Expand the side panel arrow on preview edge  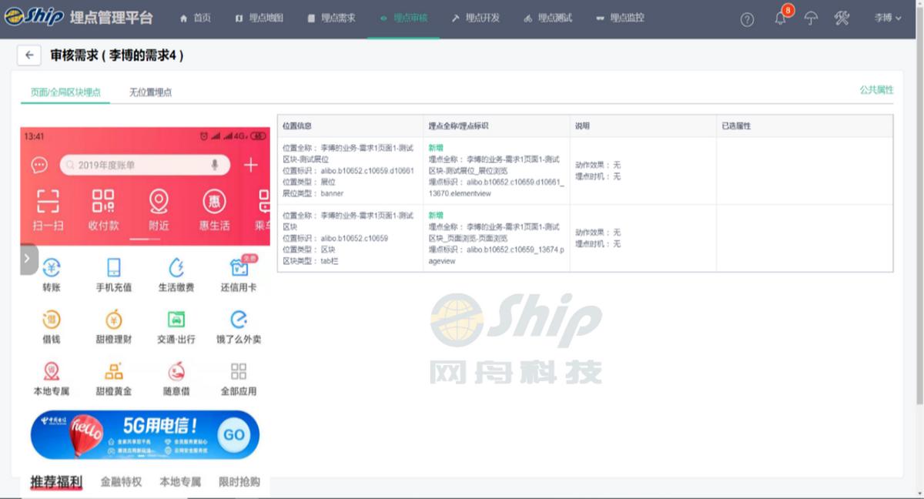(28, 259)
